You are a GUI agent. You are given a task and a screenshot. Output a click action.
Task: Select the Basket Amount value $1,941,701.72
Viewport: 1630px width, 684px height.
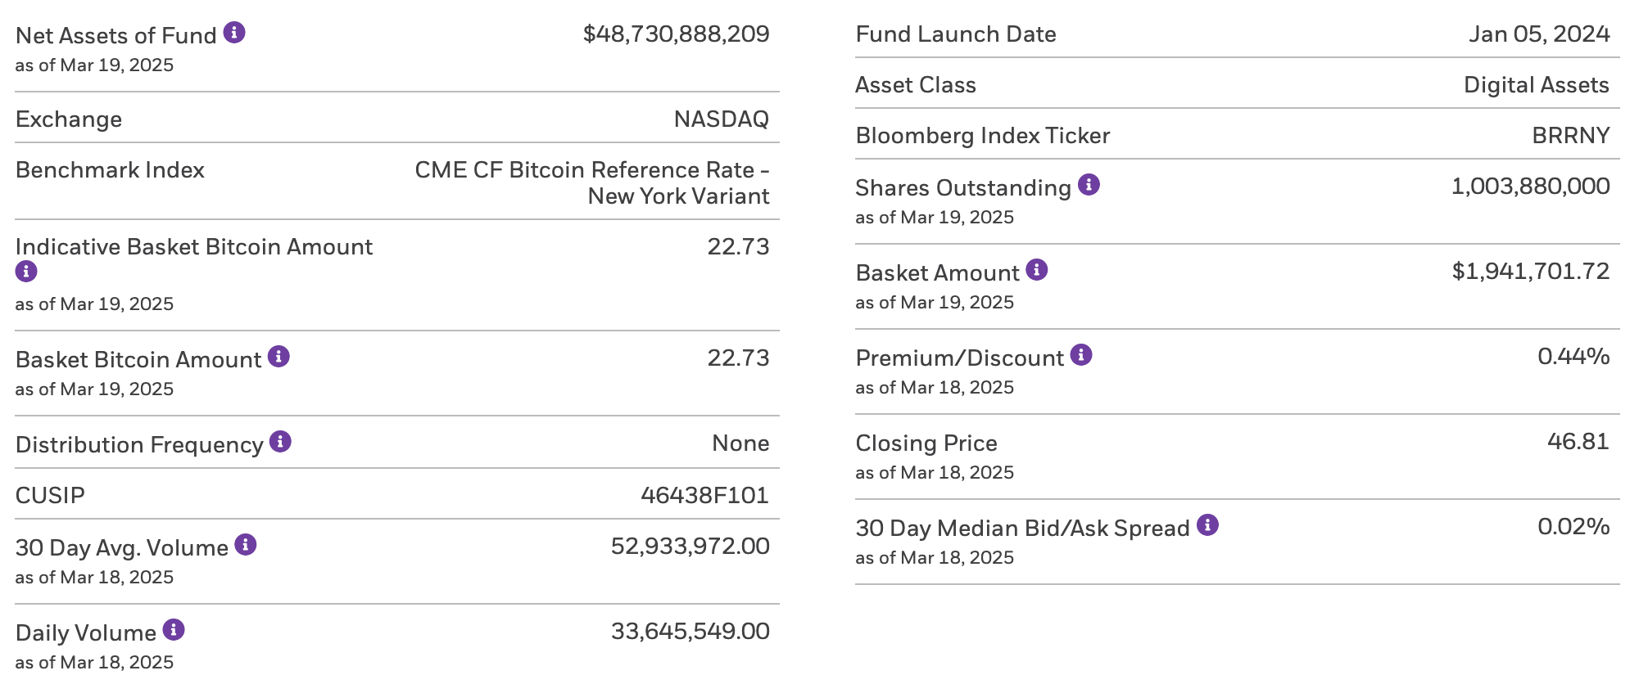[1530, 272]
